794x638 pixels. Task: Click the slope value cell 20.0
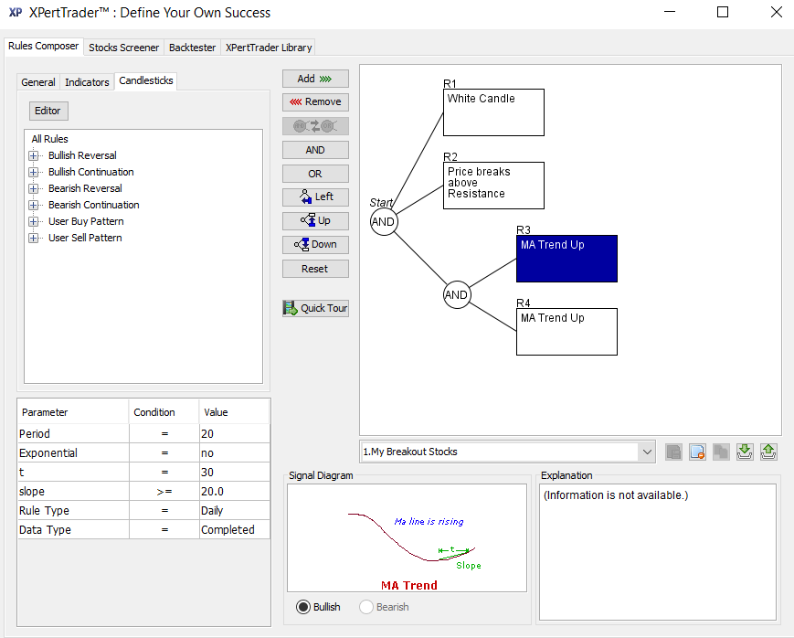point(235,492)
